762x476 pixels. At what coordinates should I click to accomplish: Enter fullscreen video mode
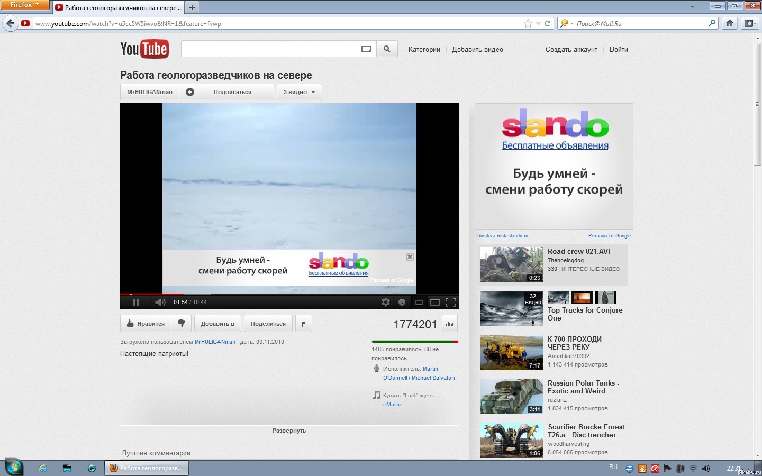(x=451, y=302)
